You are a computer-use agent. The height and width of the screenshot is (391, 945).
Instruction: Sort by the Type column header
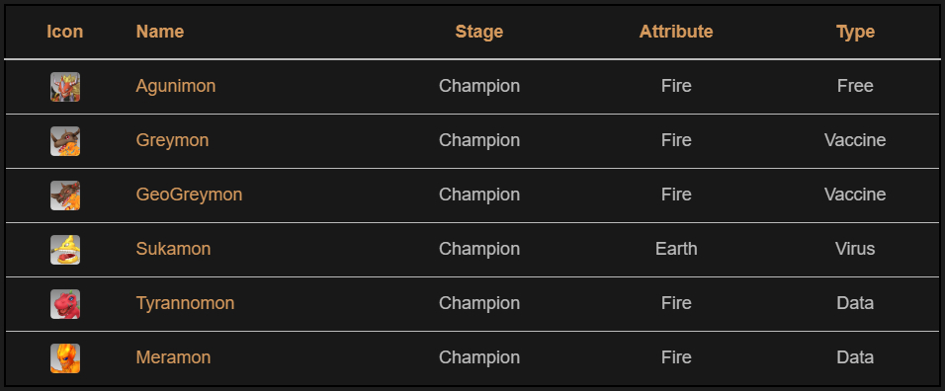(855, 32)
